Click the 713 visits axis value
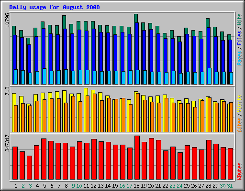The image size is (245, 191). (7, 91)
